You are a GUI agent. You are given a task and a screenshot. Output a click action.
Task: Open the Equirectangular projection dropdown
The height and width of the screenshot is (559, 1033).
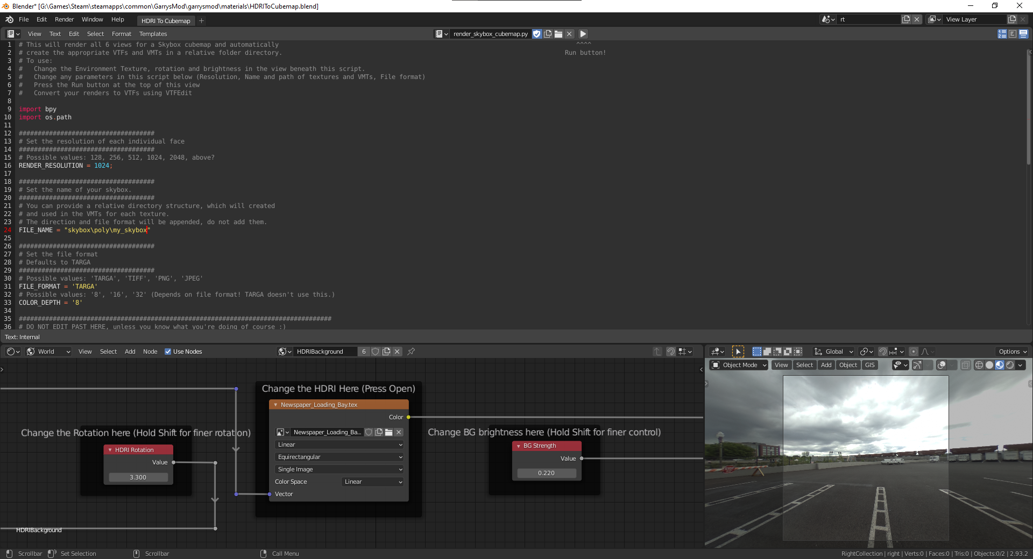[339, 457]
